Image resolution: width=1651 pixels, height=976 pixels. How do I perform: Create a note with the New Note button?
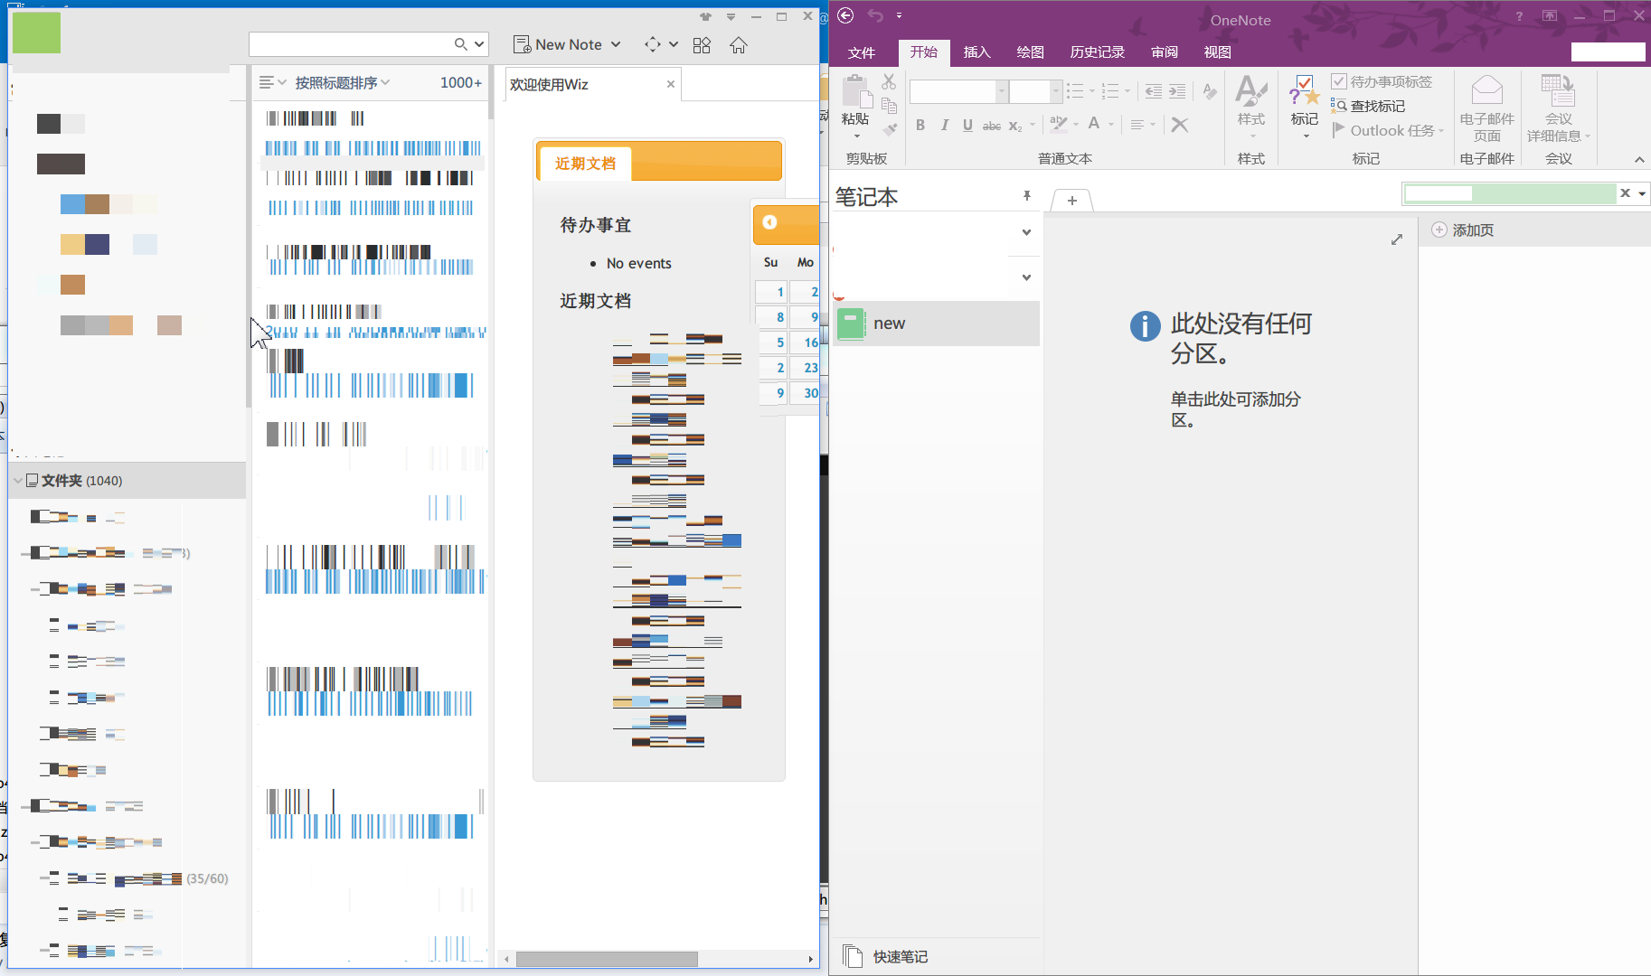coord(557,44)
